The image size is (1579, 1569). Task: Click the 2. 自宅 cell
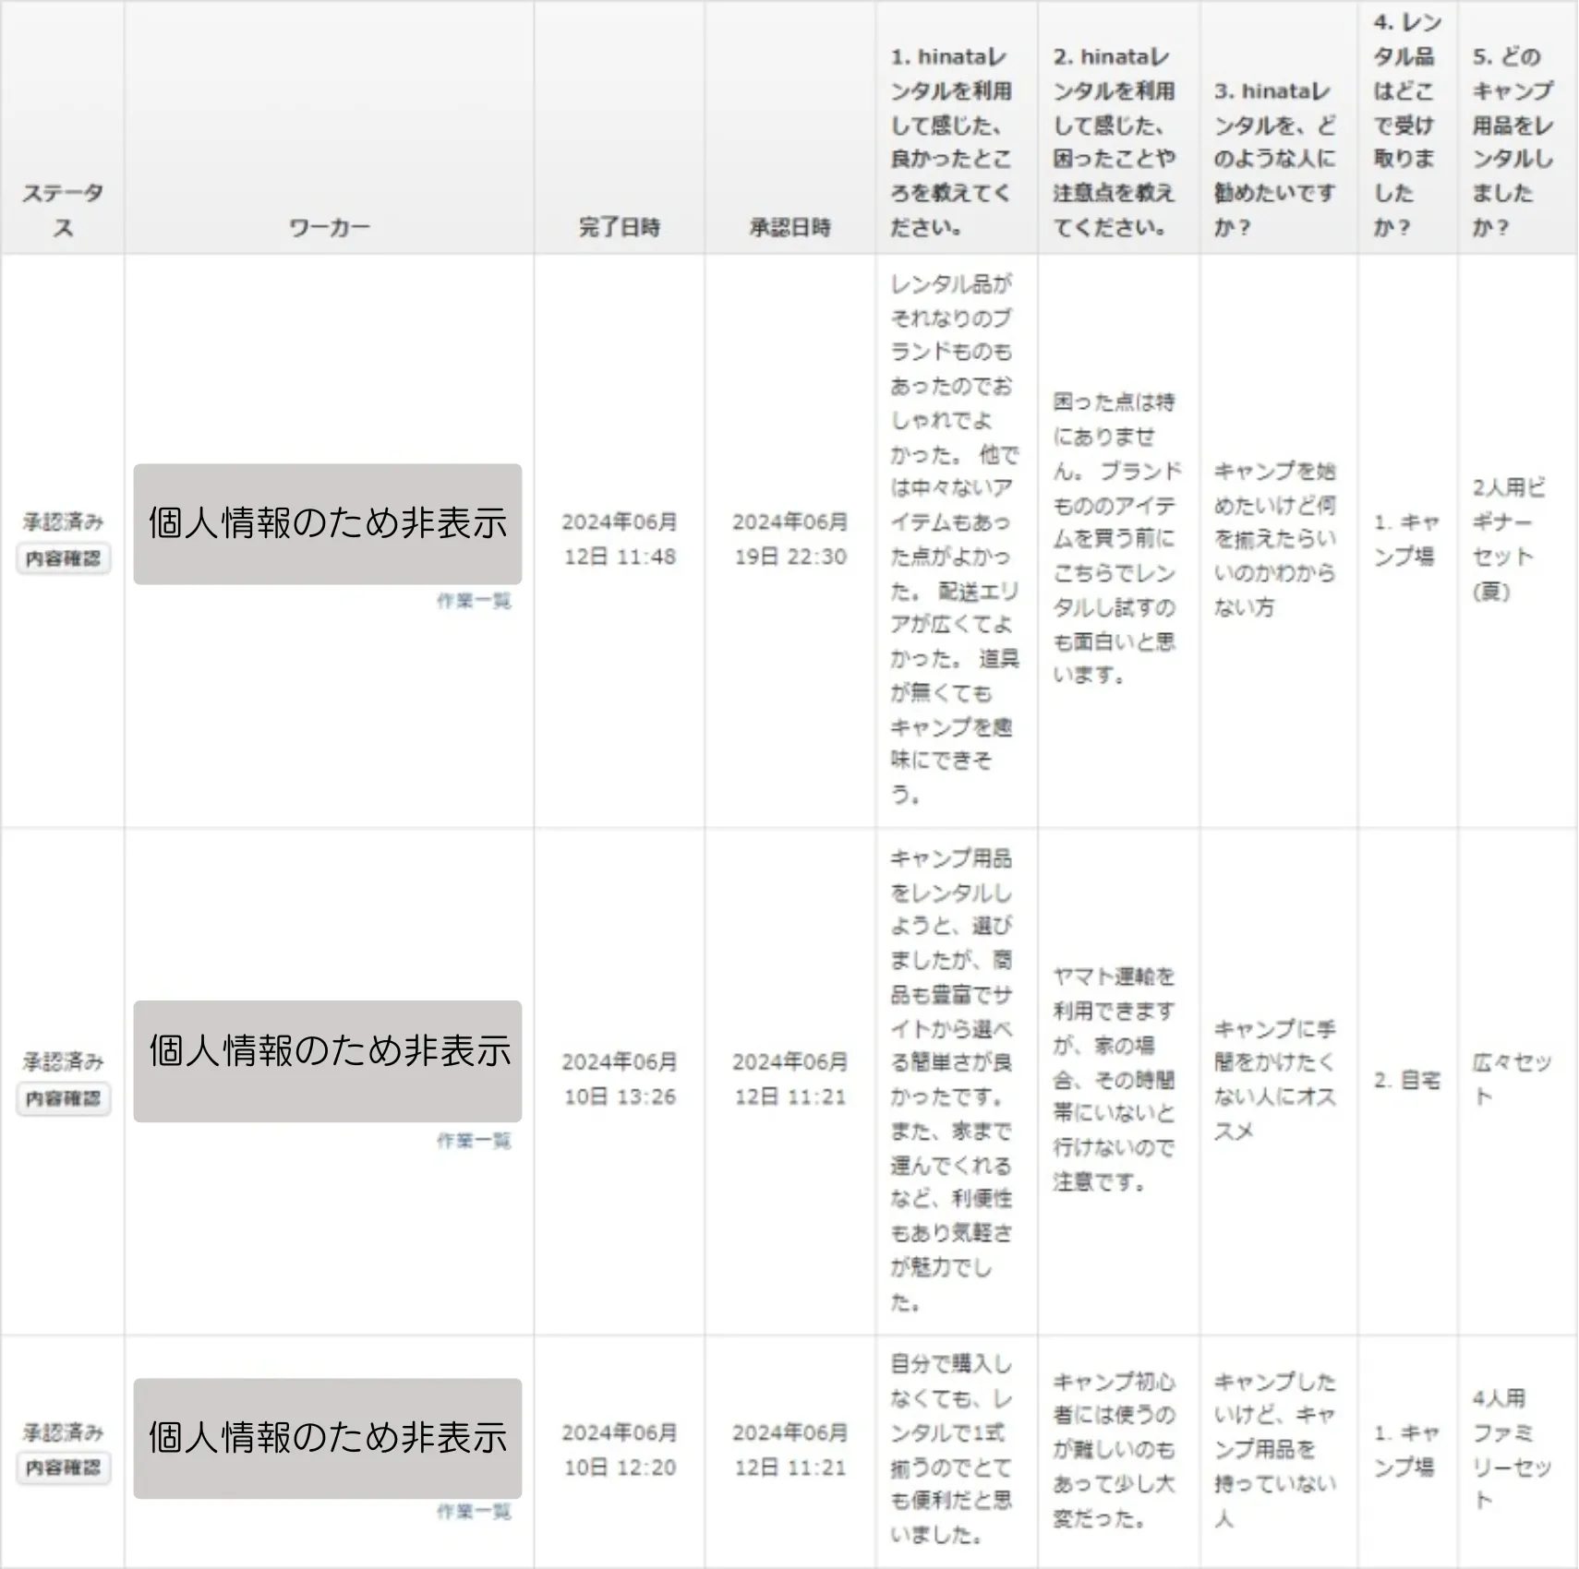1406,1080
